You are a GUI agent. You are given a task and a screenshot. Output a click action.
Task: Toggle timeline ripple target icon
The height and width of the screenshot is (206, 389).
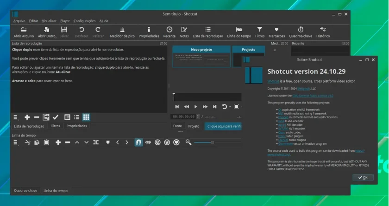pos(157,142)
